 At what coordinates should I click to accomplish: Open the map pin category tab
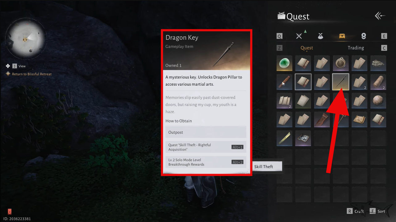(x=364, y=36)
